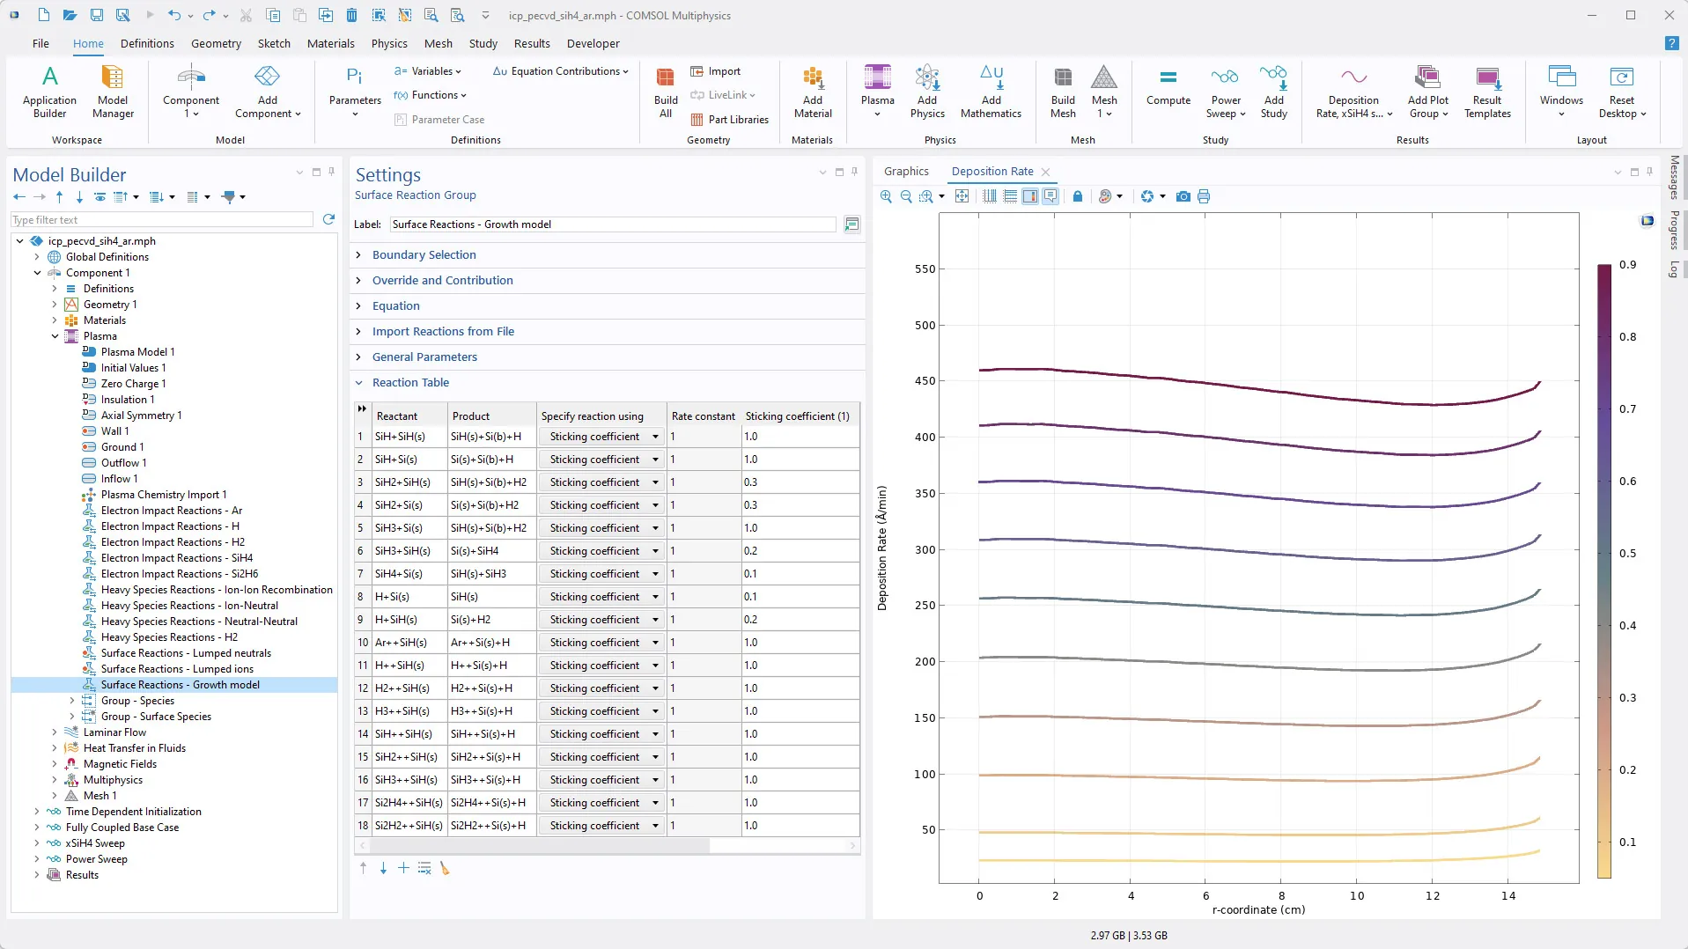Click the color legend bar beside plot
This screenshot has height=949, width=1688.
(x=1604, y=570)
